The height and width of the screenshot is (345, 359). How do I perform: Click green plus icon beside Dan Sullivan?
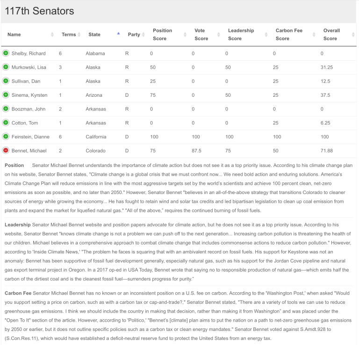[6, 81]
